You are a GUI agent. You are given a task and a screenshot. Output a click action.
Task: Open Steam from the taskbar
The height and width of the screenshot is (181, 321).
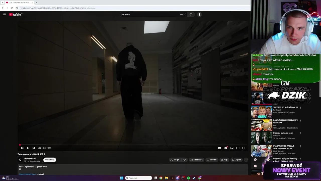194,178
